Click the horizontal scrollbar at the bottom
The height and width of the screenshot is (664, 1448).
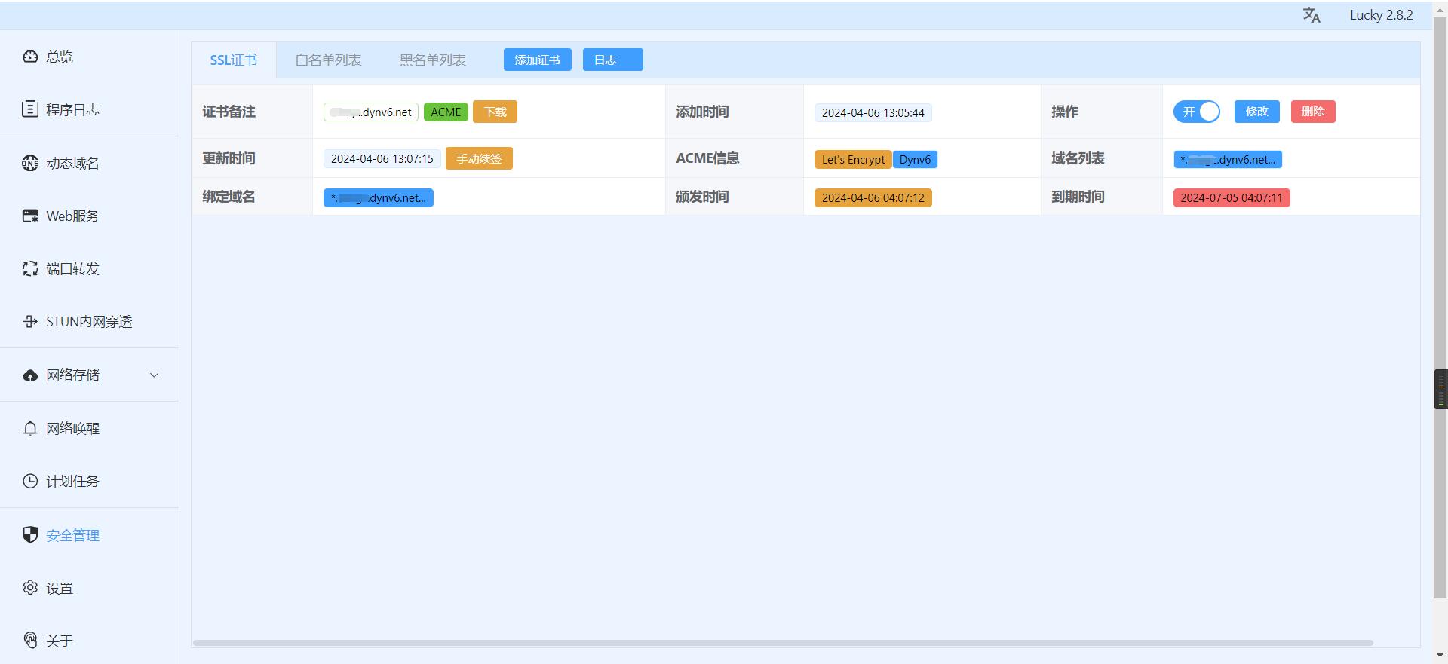pyautogui.click(x=782, y=643)
